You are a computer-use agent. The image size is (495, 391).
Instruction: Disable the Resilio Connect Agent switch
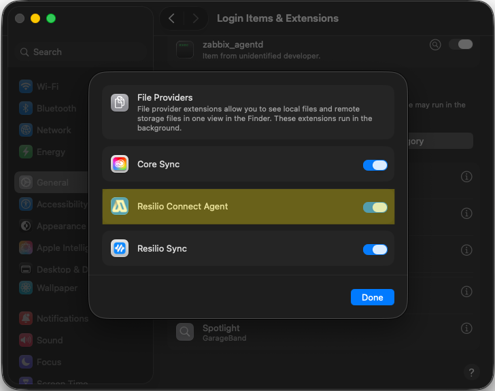pos(375,207)
